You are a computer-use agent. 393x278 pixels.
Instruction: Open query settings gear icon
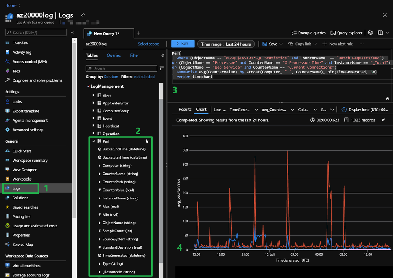[x=370, y=33]
